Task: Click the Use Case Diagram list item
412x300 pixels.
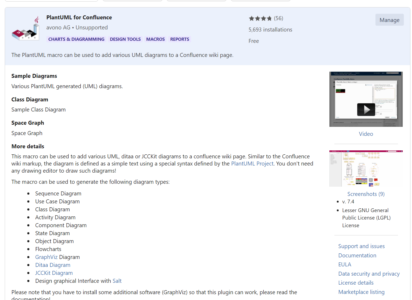Action: [x=57, y=202]
